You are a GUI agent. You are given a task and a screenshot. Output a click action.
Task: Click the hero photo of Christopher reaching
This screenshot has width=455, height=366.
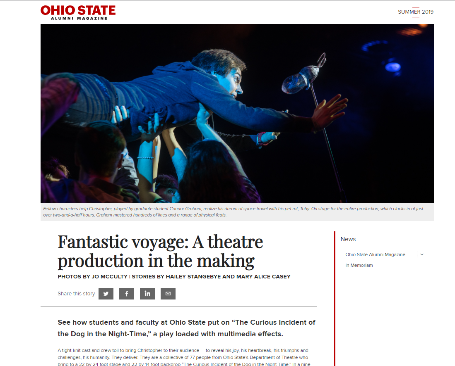pos(237,114)
